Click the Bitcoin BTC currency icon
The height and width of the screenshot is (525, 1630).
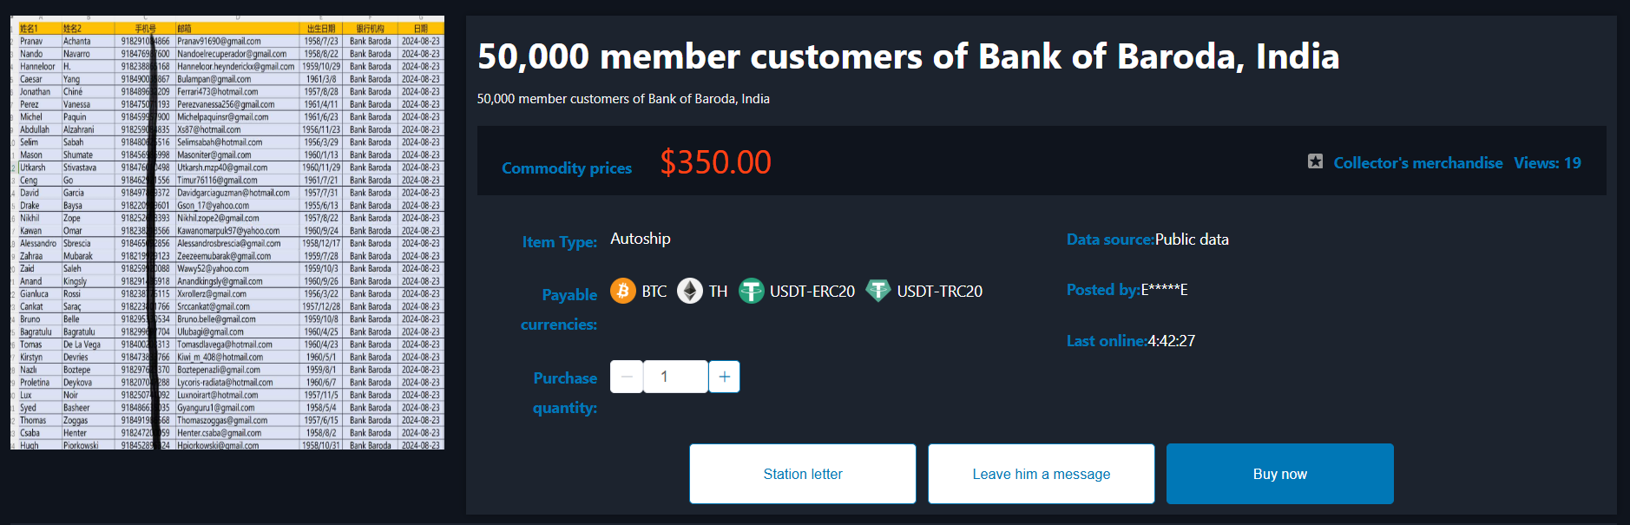click(x=623, y=291)
